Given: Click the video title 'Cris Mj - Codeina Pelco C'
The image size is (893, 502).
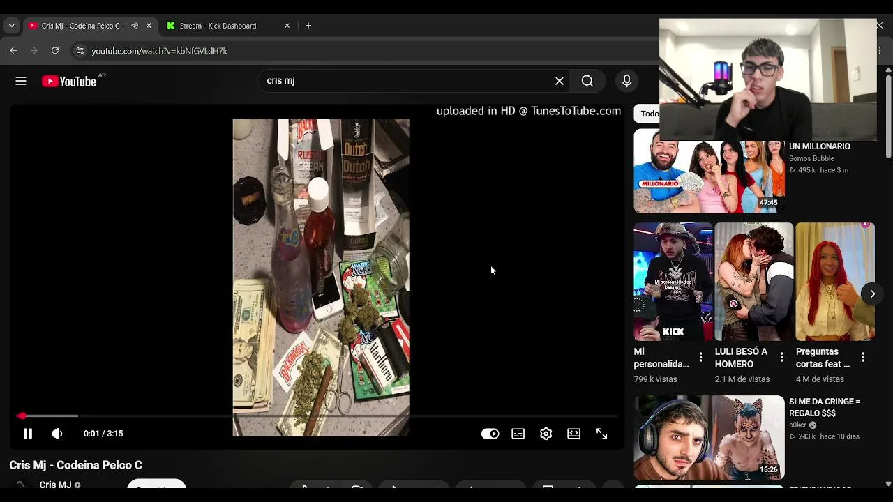Looking at the screenshot, I should (x=76, y=465).
